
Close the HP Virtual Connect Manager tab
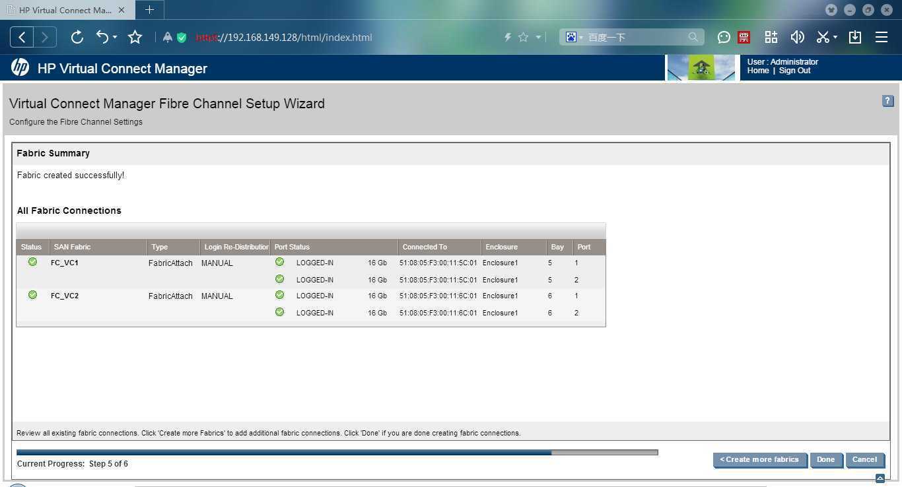(121, 10)
